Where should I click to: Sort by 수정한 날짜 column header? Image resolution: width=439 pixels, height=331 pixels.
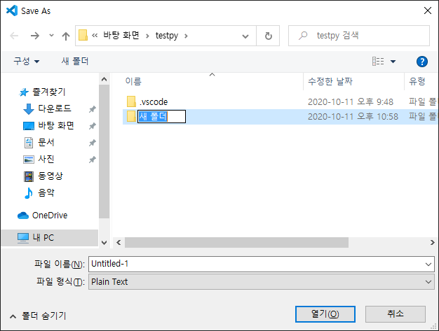tap(330, 81)
